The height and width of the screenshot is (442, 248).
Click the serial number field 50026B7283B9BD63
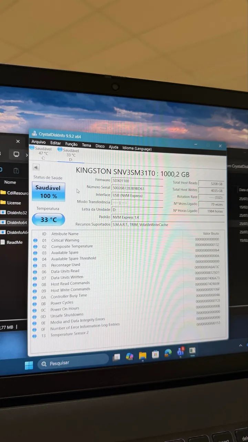click(x=137, y=188)
